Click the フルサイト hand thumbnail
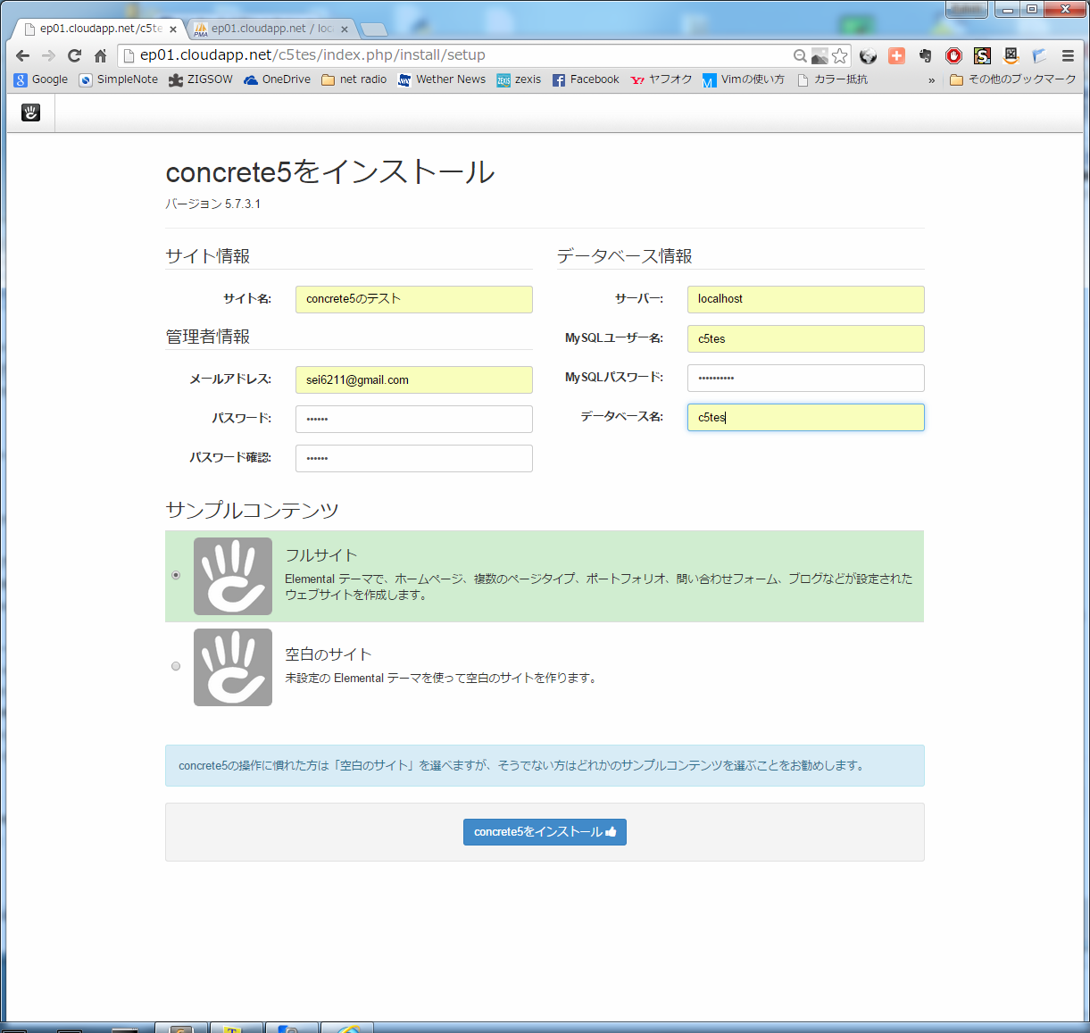 click(x=233, y=576)
